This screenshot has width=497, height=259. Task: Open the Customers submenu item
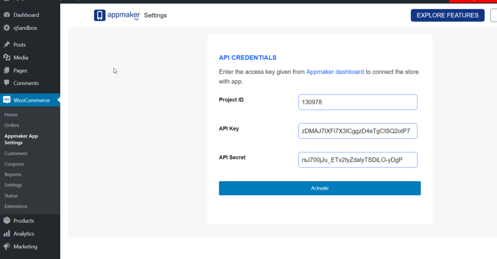click(x=16, y=153)
